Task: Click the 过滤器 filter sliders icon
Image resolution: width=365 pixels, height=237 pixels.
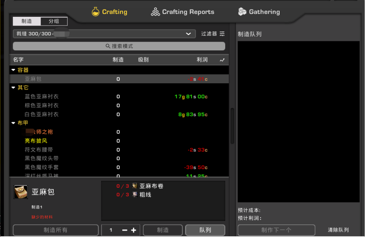Action: click(222, 34)
